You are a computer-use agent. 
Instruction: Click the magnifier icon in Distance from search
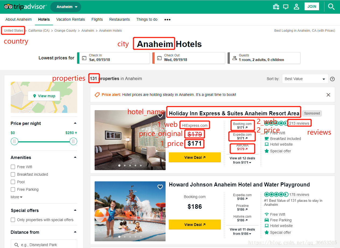pyautogui.click(x=17, y=245)
